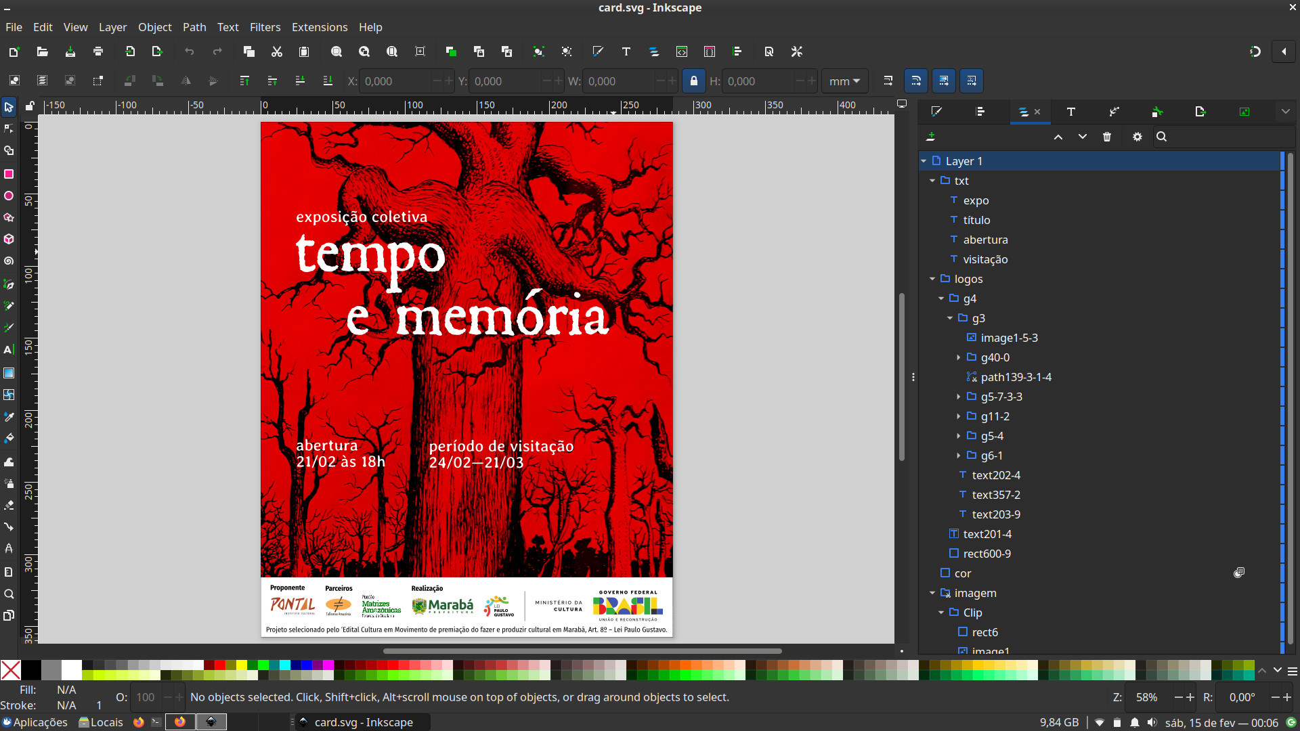
Task: Click the no-color X swatch
Action: click(10, 670)
